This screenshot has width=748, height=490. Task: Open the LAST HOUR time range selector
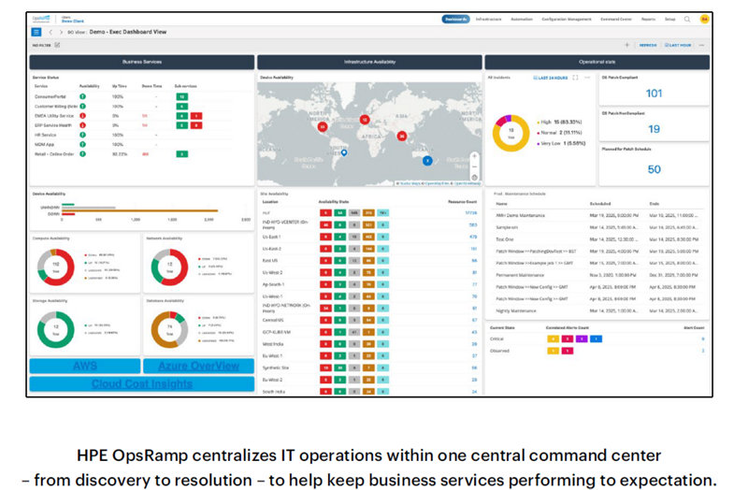click(x=678, y=45)
